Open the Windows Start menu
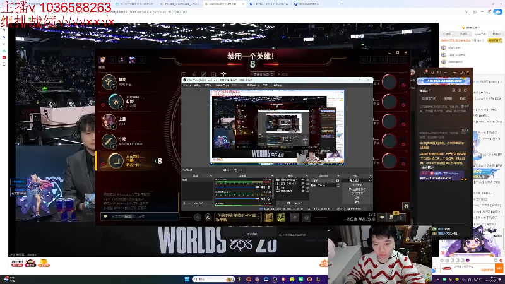Image resolution: width=505 pixels, height=284 pixels. pyautogui.click(x=187, y=279)
